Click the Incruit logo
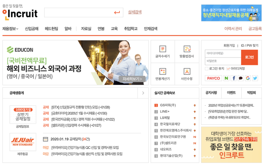The image size is (264, 167). coord(20,15)
